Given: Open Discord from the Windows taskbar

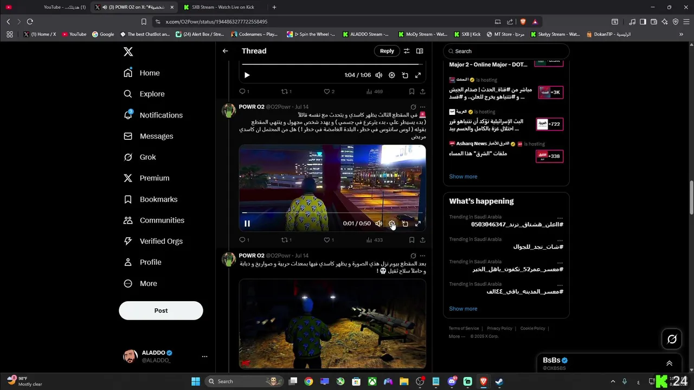Looking at the screenshot, I should tap(452, 381).
